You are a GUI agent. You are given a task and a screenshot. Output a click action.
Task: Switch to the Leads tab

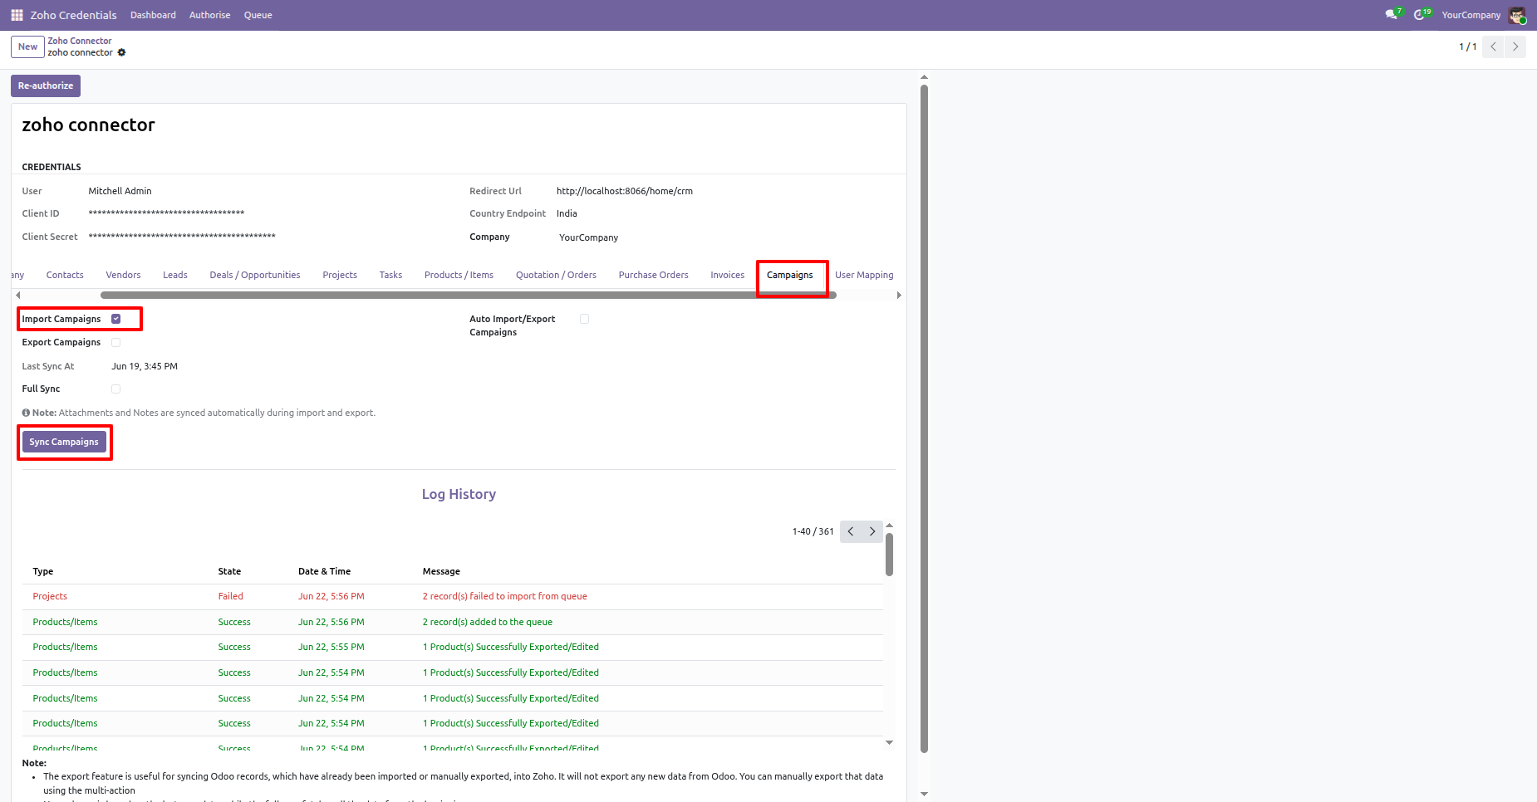click(x=175, y=275)
